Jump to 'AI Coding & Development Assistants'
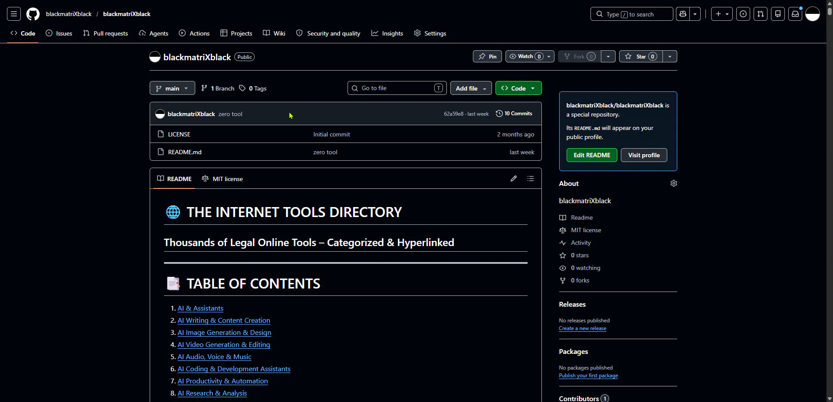 click(234, 369)
